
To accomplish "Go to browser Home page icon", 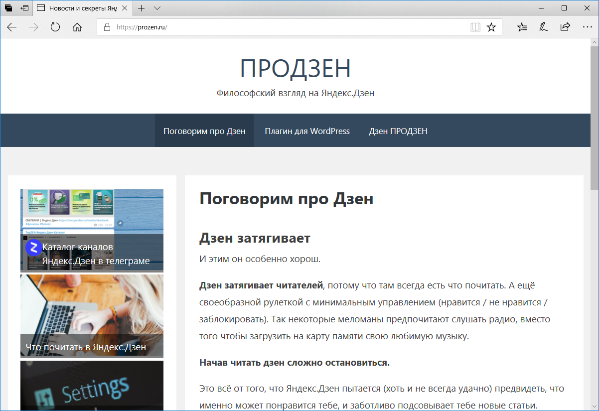I will pos(77,27).
